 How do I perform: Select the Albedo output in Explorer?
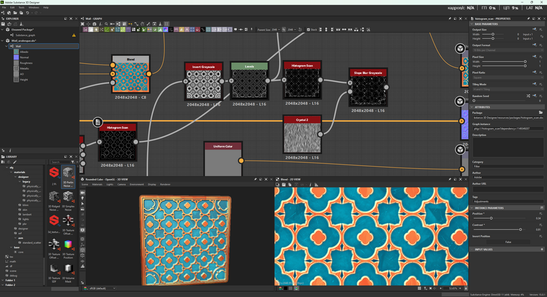point(24,52)
